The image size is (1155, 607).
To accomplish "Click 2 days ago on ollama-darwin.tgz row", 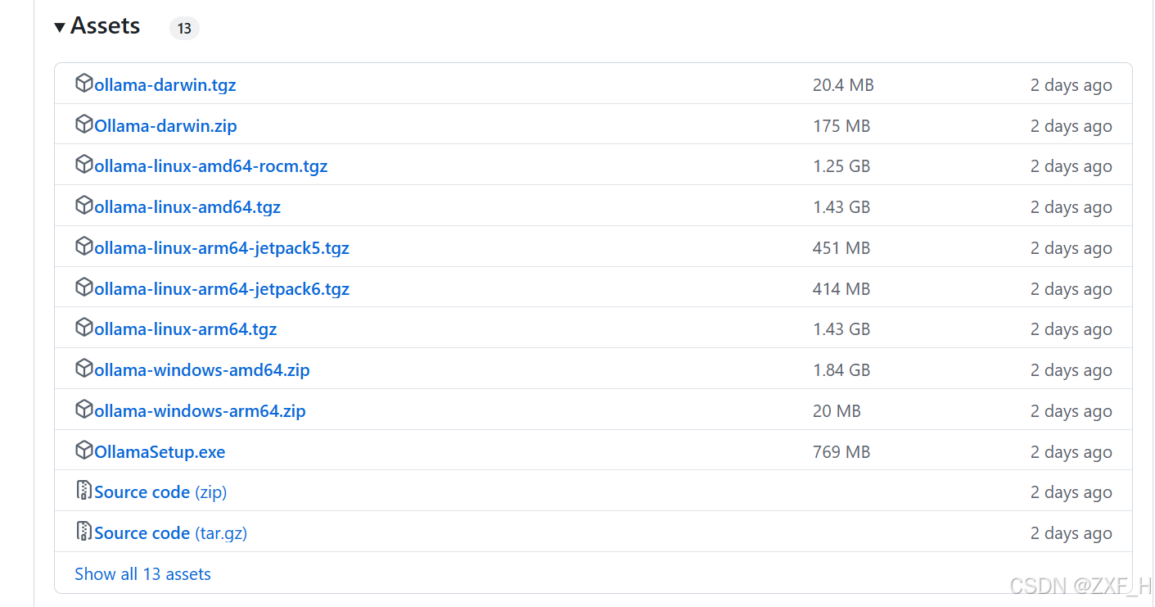I will (1071, 85).
